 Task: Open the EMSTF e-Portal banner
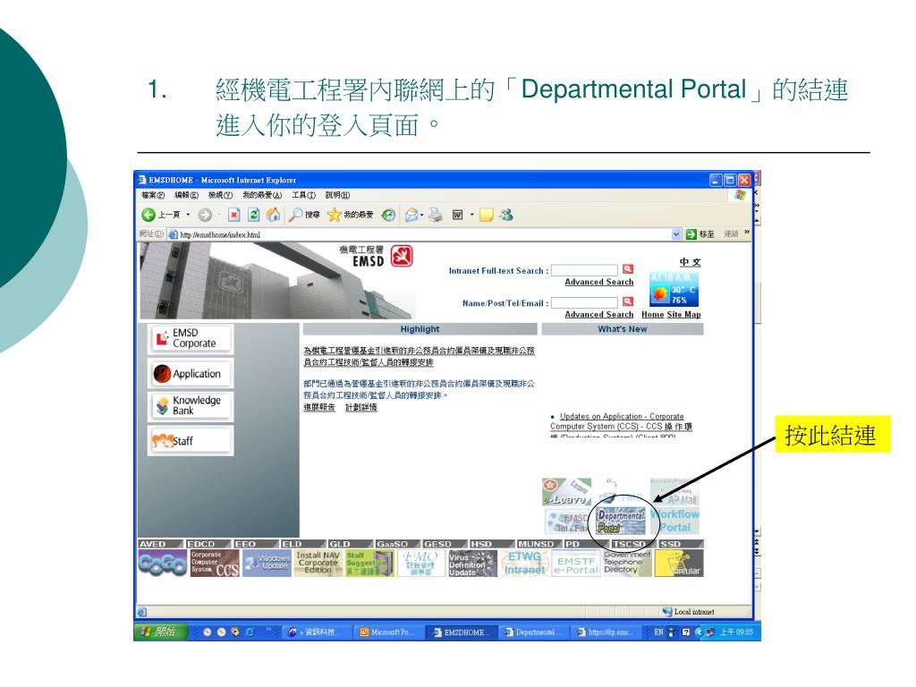pos(576,564)
